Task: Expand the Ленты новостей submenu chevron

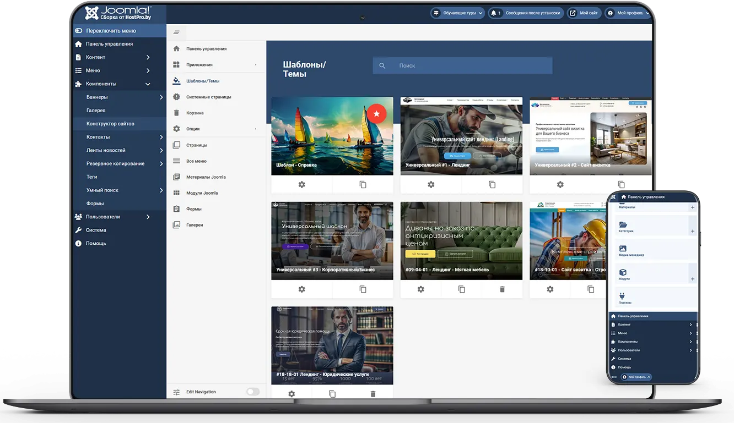Action: (161, 150)
